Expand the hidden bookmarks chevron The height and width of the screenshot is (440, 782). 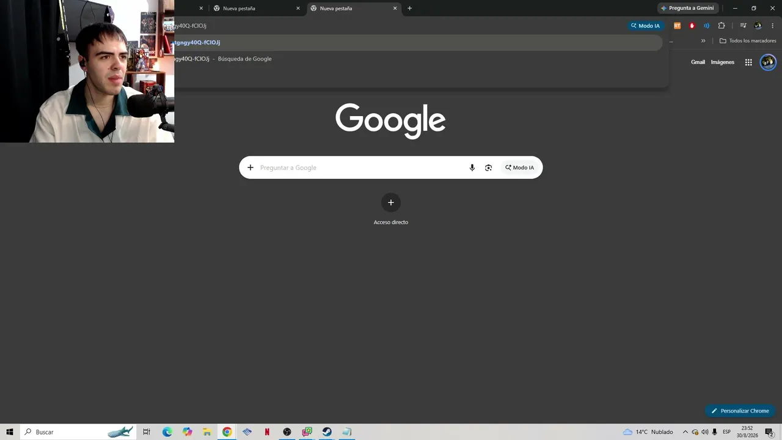pyautogui.click(x=703, y=41)
